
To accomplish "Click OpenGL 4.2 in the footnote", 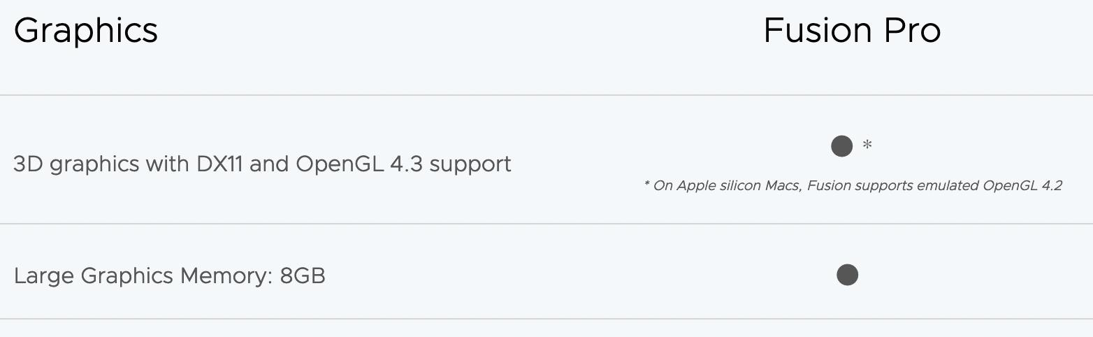I will (x=1022, y=186).
